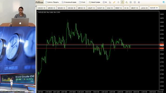This screenshot has width=166, height=93.
Task: Click the blue window-restore icon at the toolbar's right end
Action: [164, 2]
